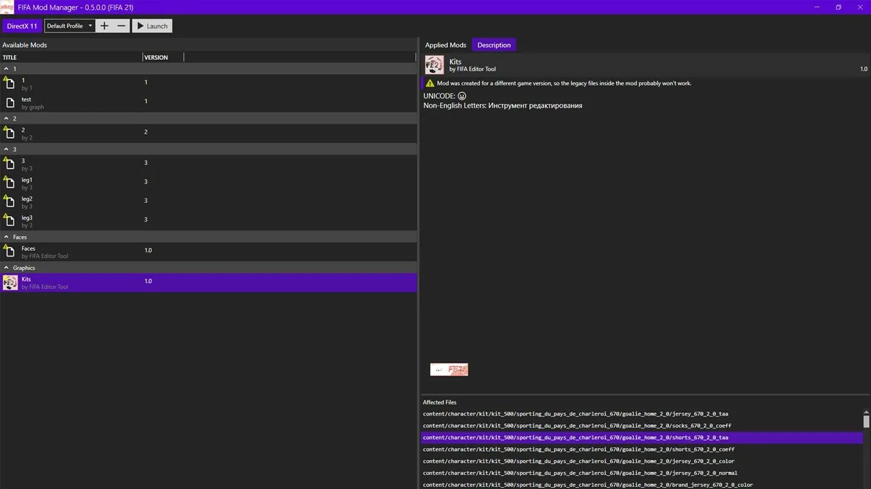Click file icon of mod '1' by 1
Viewport: 871px width, 489px height.
pos(9,83)
